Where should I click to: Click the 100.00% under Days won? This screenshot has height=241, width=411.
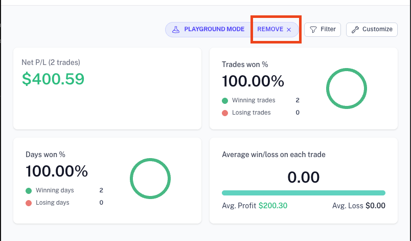coord(57,171)
